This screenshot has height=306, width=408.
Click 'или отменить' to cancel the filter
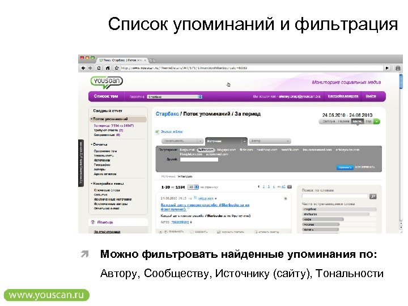click(x=365, y=167)
